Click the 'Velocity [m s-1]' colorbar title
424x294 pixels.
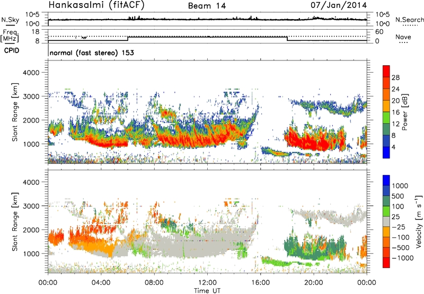click(419, 221)
